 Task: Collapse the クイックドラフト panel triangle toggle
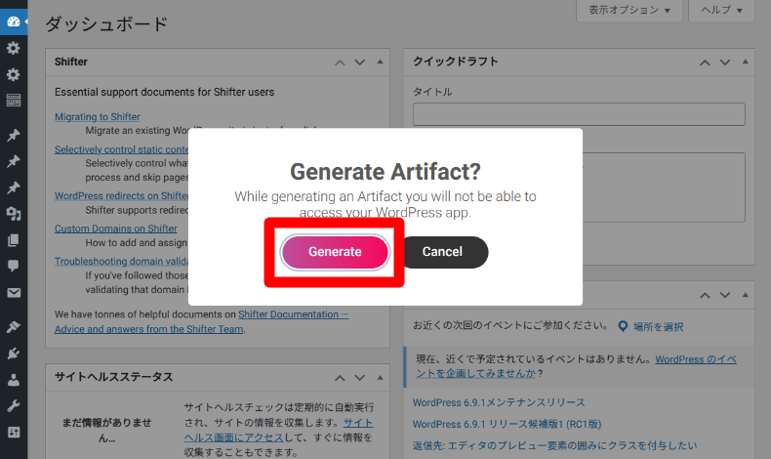point(746,62)
